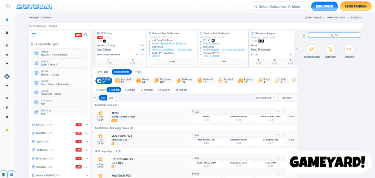Screen dimensions: 375x178
Task: Click the crown icon in the left rail
Action: (x=7, y=130)
